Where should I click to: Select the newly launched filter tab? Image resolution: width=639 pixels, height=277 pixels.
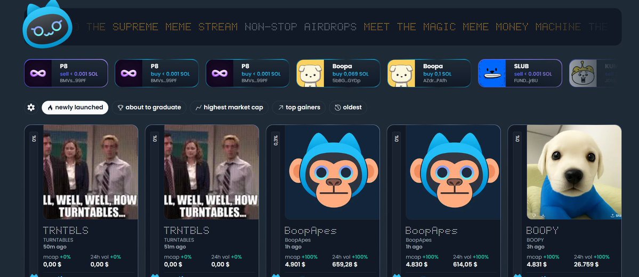click(75, 108)
